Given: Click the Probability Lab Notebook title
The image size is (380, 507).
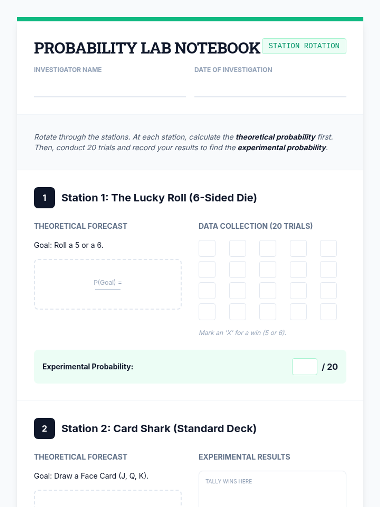Looking at the screenshot, I should [147, 48].
